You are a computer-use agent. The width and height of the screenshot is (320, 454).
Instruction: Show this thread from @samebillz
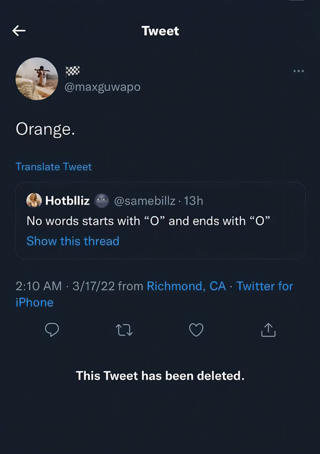[x=72, y=241]
